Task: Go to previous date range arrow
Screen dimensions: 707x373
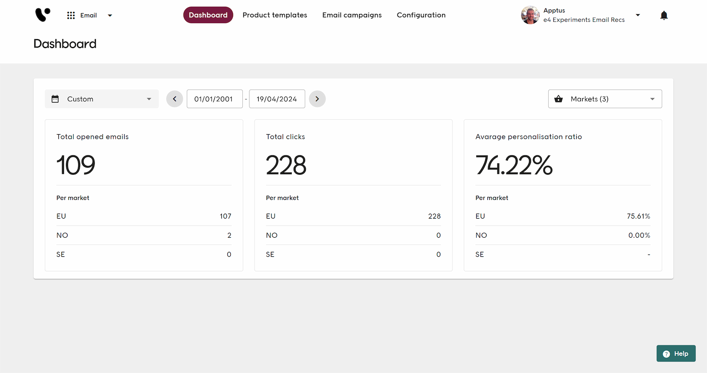Action: tap(175, 99)
